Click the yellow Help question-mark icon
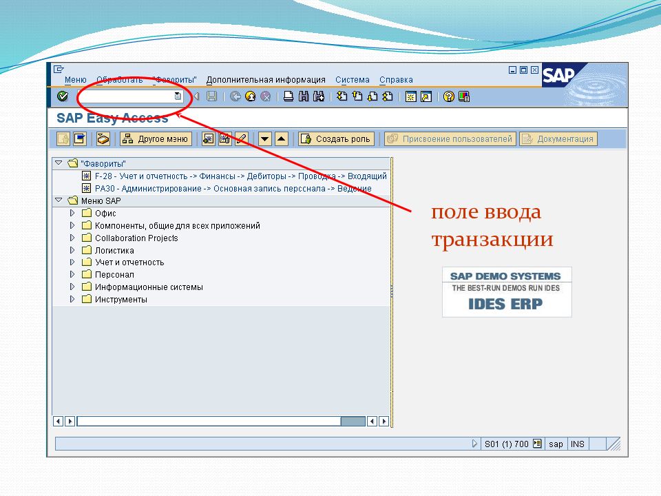This screenshot has width=661, height=496. click(449, 96)
